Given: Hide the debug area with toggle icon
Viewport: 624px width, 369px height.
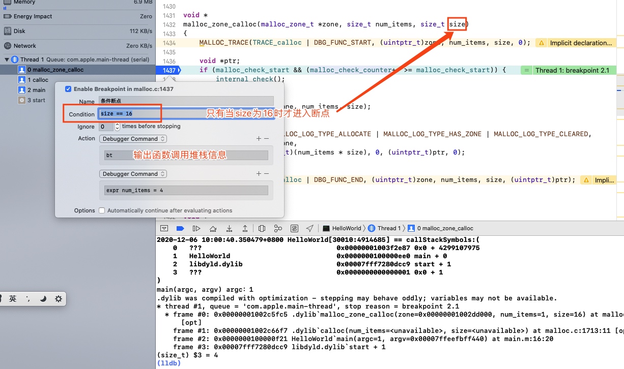Looking at the screenshot, I should [x=164, y=229].
